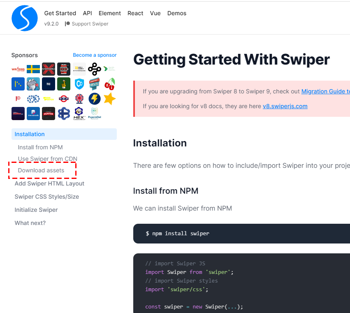The width and height of the screenshot is (350, 313).
Task: Jump to Initialize Swiper section
Action: tap(36, 210)
